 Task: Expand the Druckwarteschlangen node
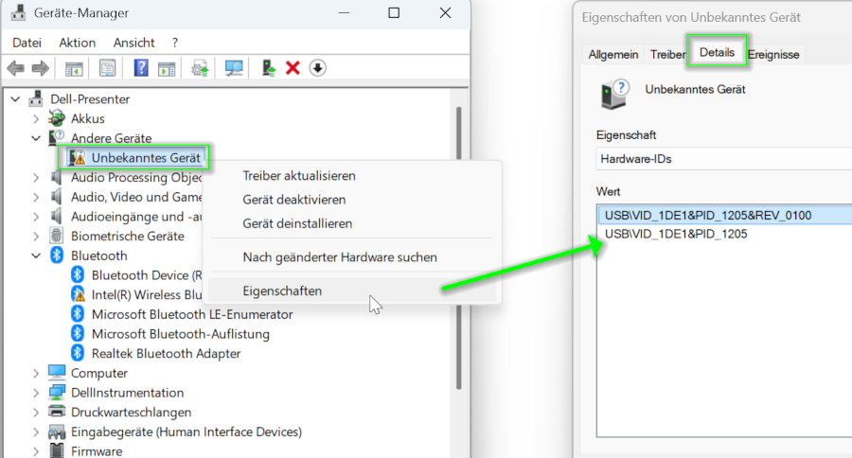[x=36, y=413]
